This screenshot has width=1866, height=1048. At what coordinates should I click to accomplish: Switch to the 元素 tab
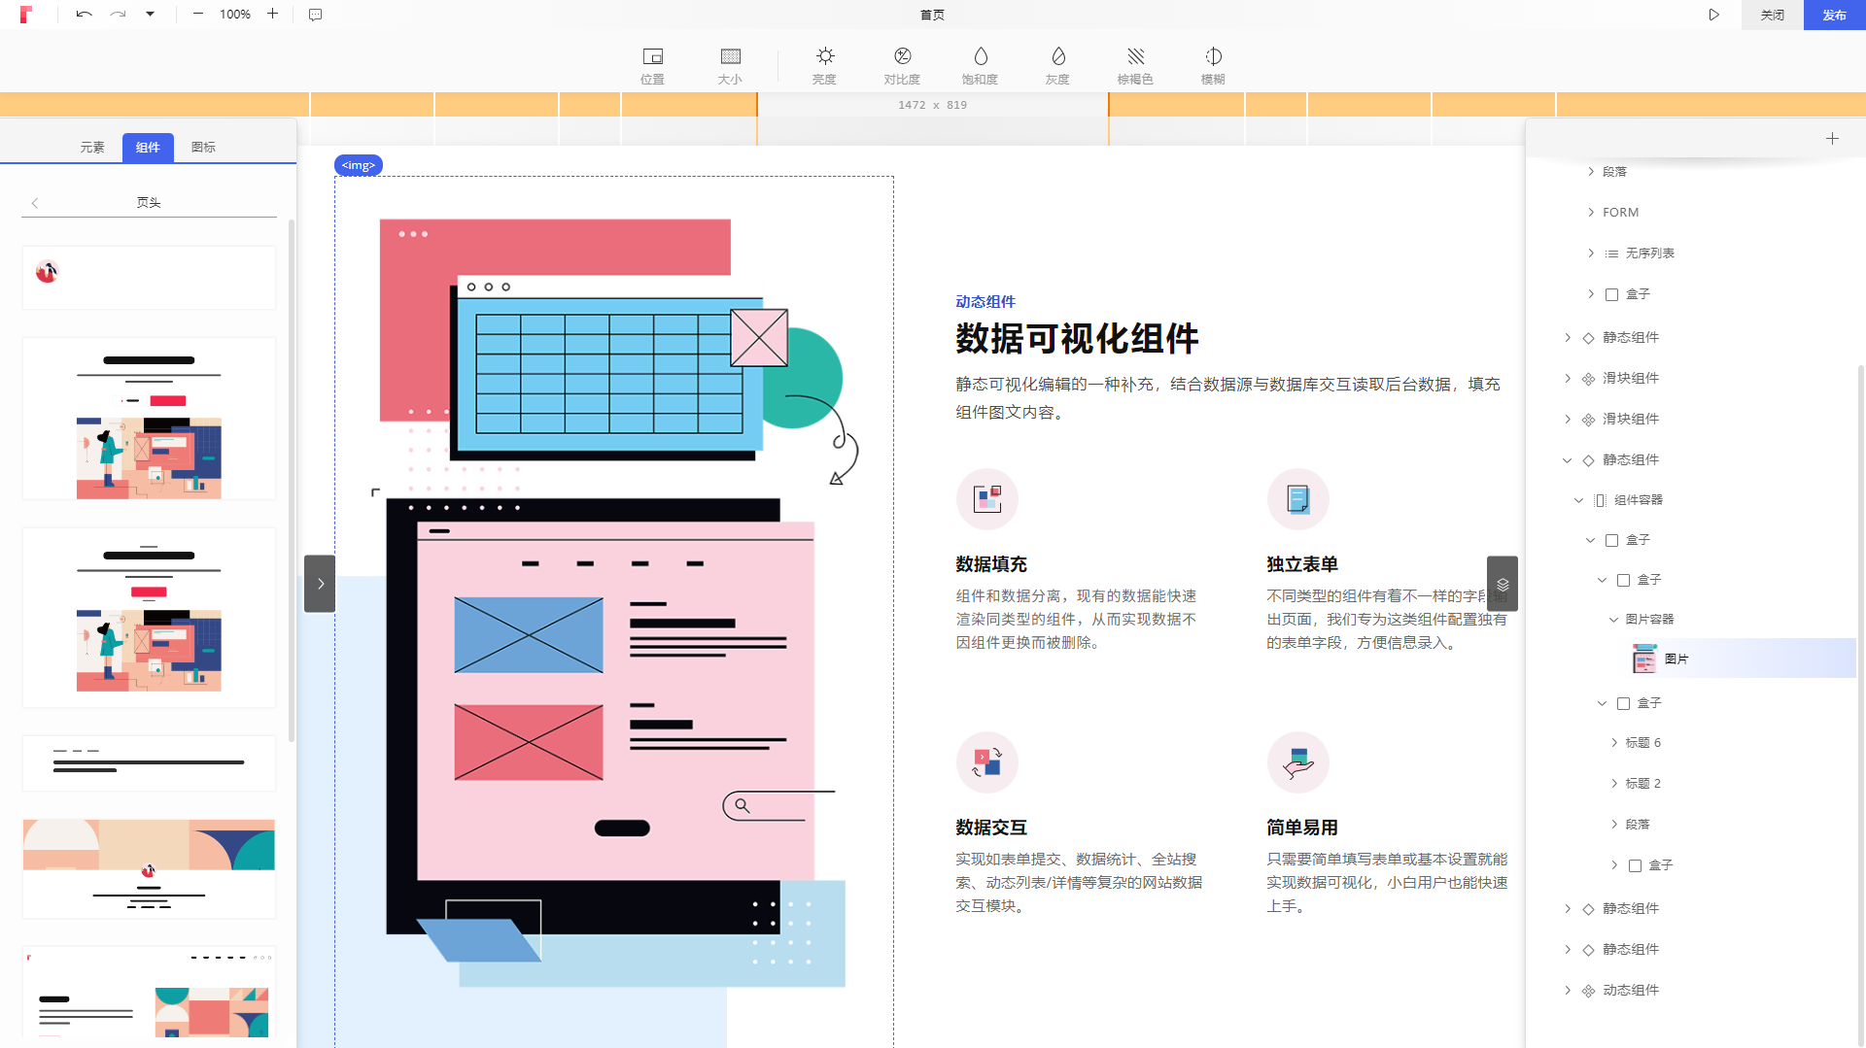(x=92, y=148)
